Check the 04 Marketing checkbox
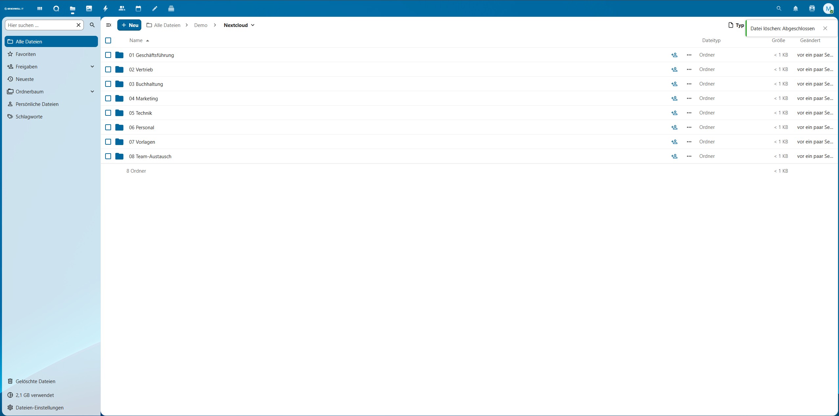 [x=108, y=98]
